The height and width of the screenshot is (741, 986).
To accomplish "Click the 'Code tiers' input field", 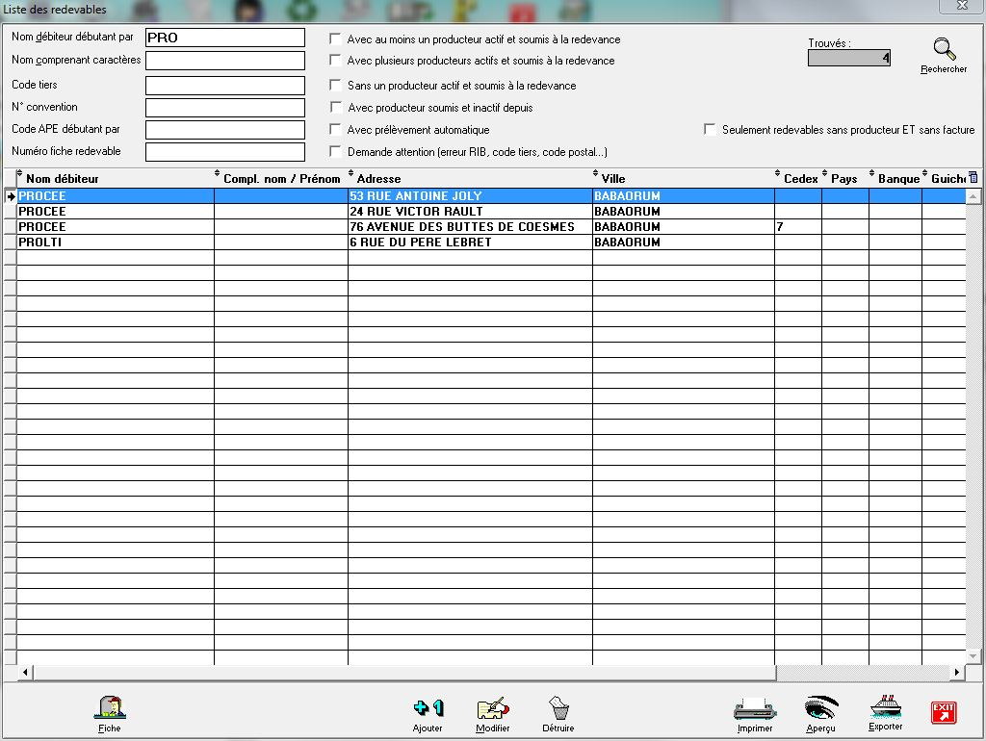I will pos(225,86).
